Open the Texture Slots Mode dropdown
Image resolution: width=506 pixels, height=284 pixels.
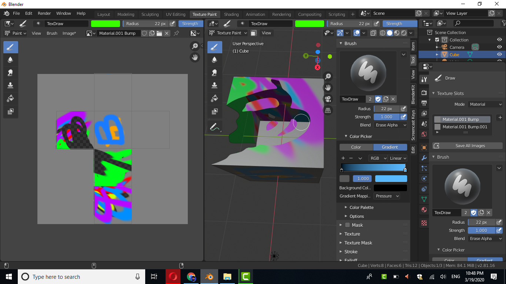coord(485,104)
